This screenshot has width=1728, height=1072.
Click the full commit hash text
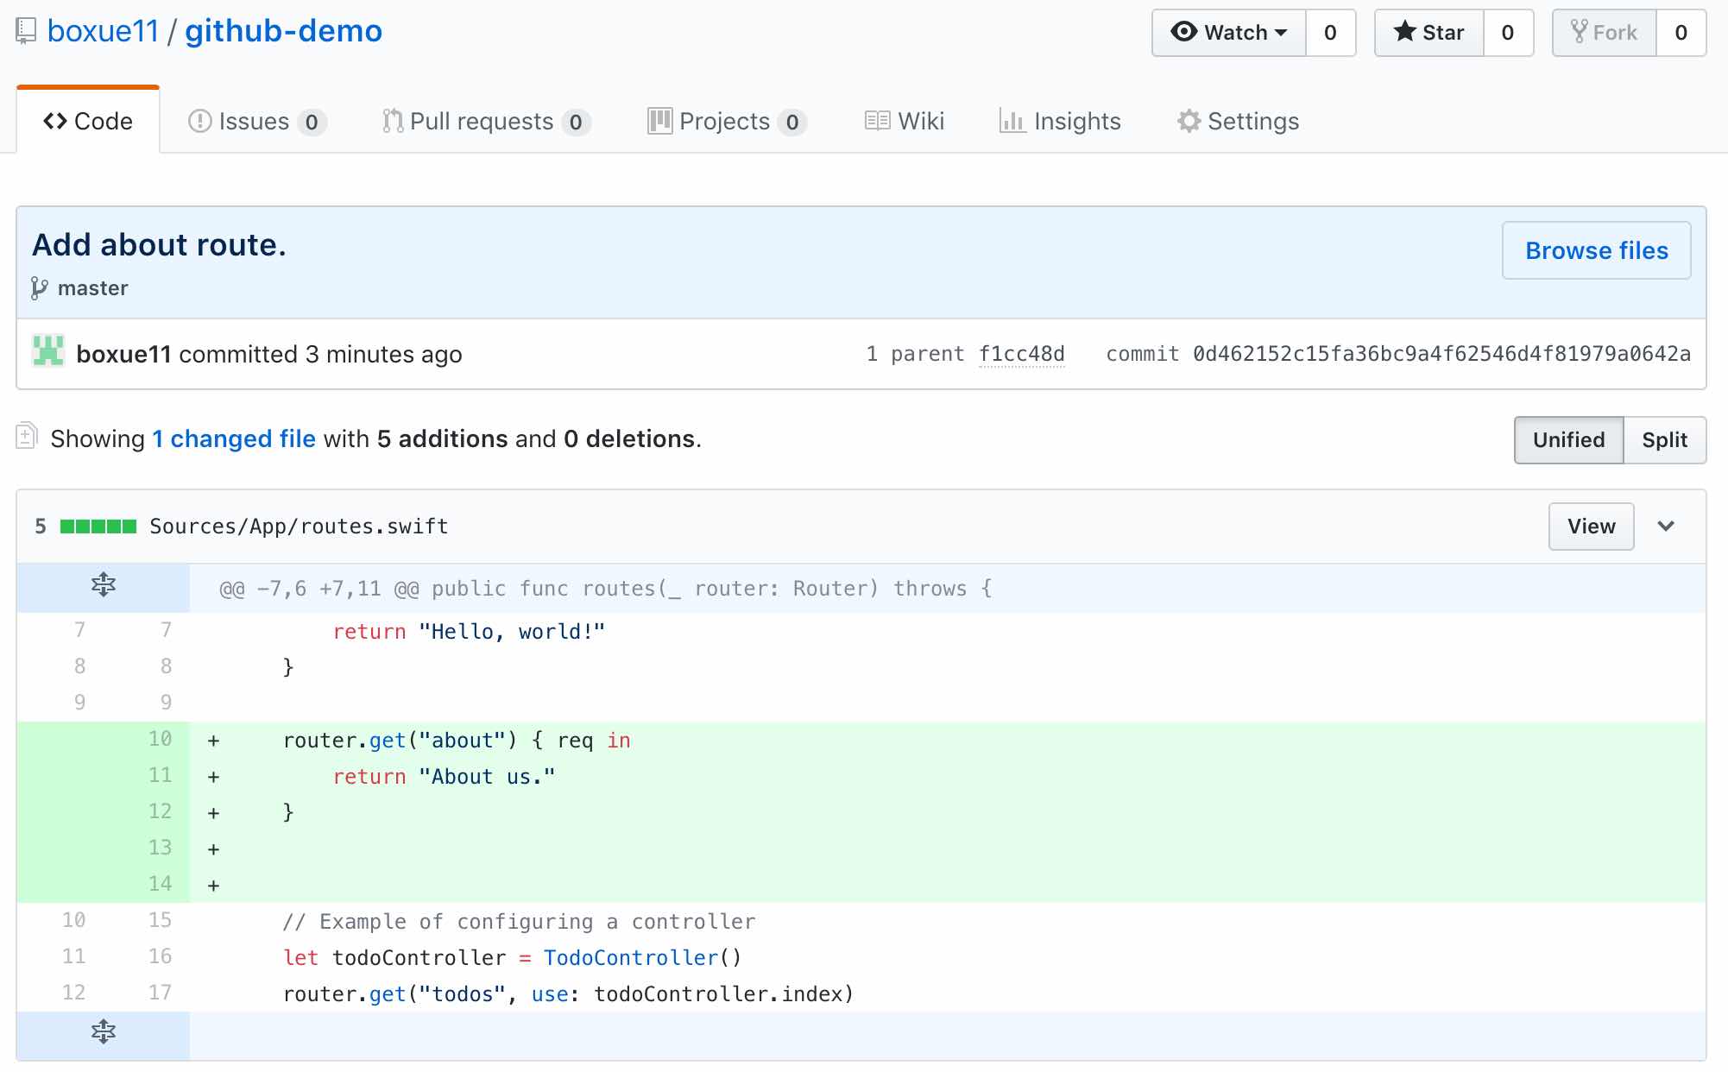(x=1441, y=354)
